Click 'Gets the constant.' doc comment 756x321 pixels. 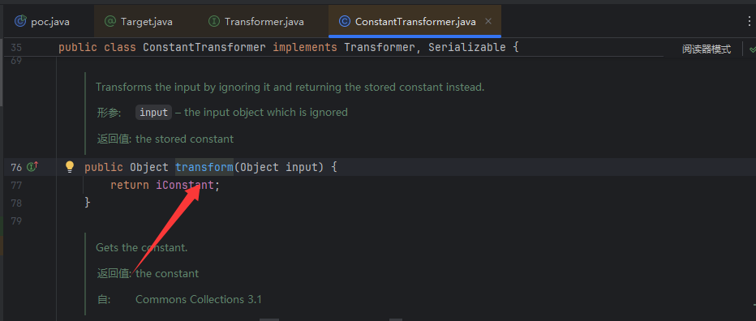pos(141,248)
